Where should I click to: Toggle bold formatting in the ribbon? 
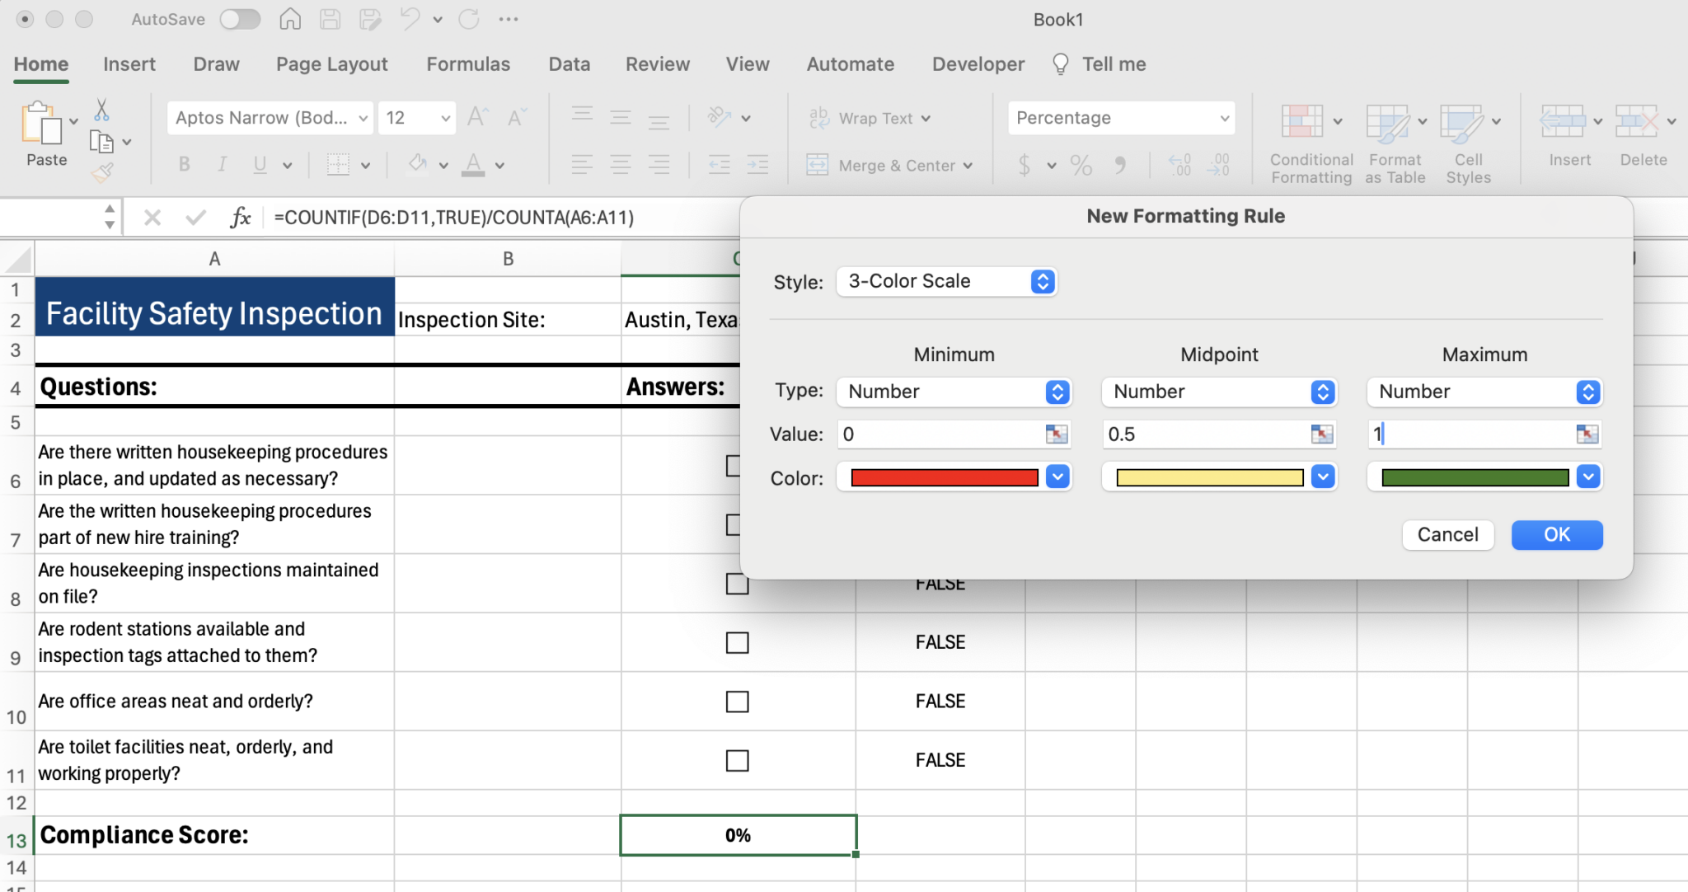[183, 164]
